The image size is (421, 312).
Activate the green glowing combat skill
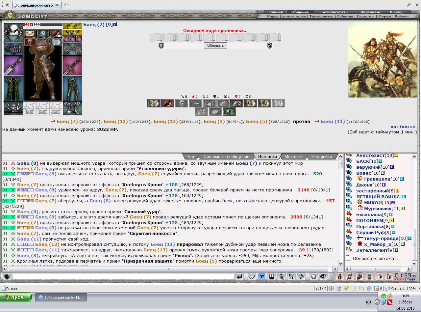[x=229, y=112]
